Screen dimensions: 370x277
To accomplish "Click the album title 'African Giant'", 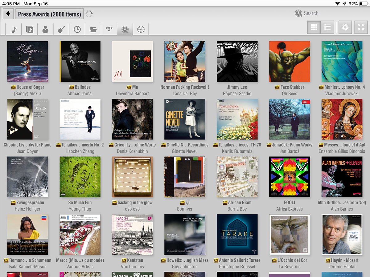I will point(240,203).
